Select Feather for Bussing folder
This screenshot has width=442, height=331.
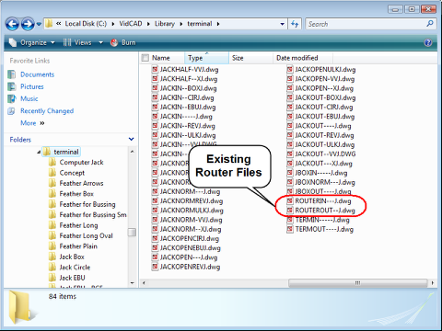[87, 204]
